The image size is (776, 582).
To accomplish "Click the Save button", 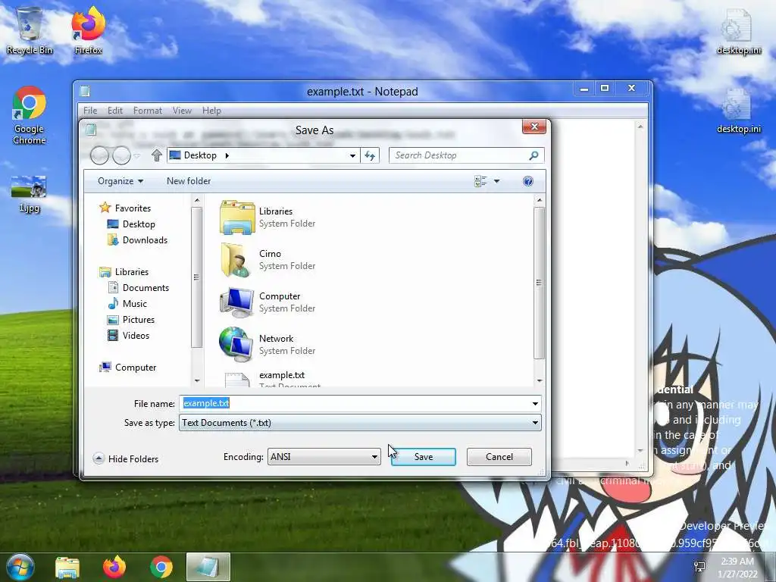I will [x=423, y=457].
